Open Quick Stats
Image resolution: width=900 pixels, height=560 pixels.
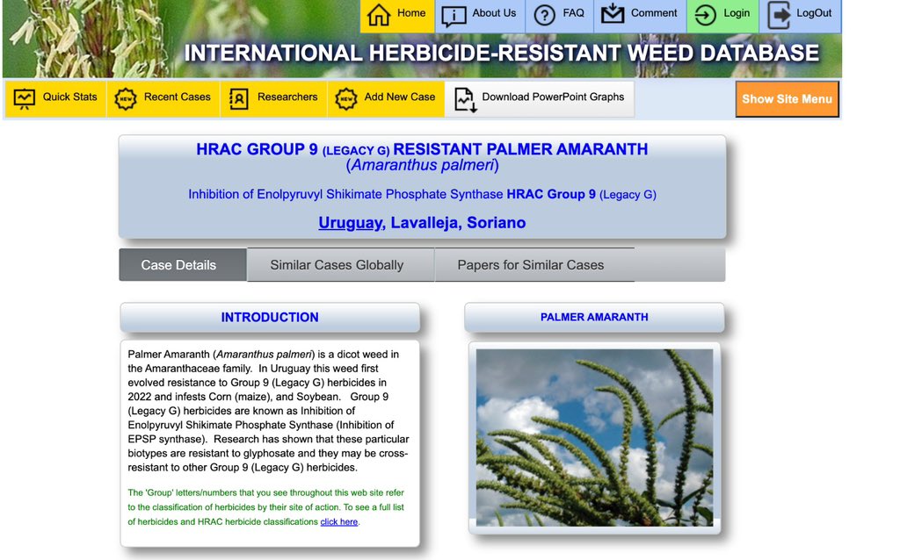[55, 98]
